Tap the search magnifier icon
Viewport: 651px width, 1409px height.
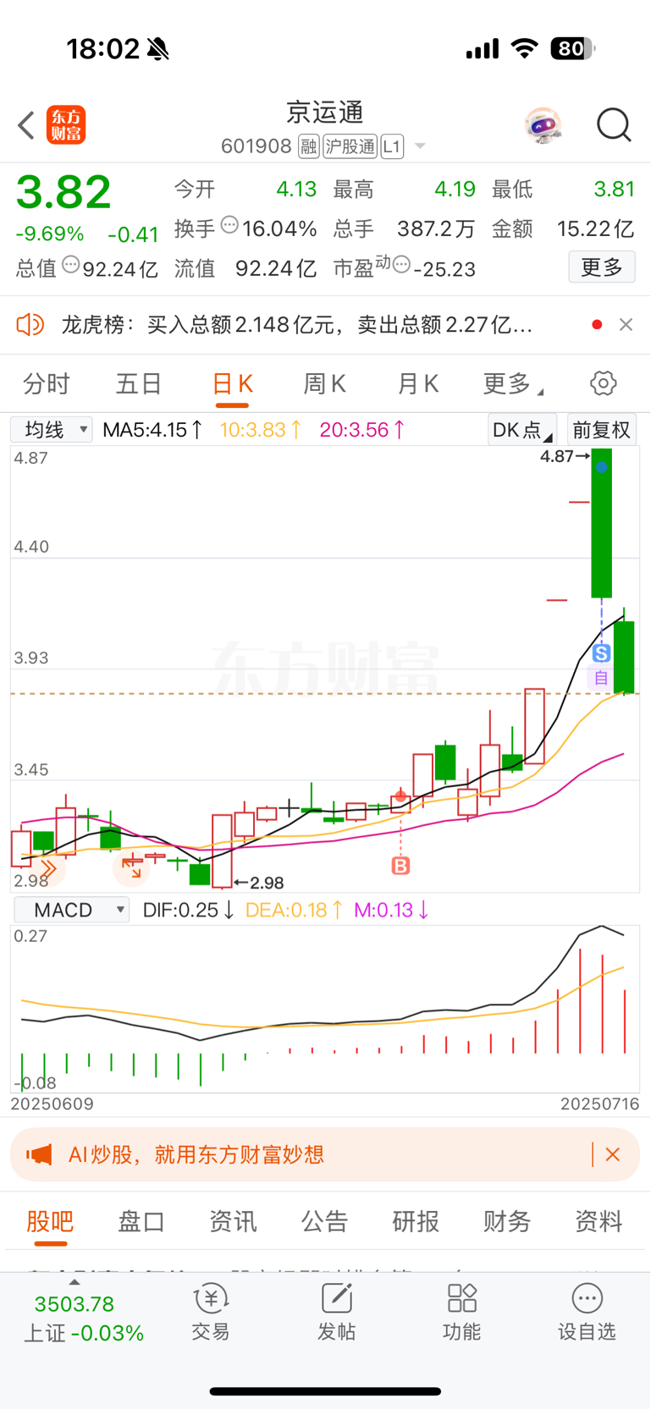pos(614,125)
